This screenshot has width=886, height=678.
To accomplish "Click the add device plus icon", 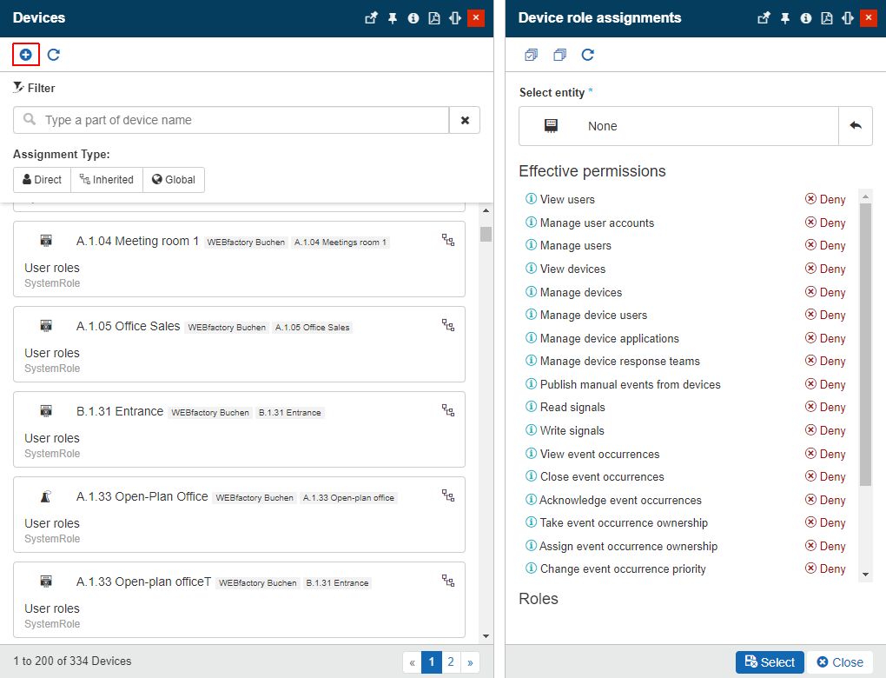I will pos(26,55).
